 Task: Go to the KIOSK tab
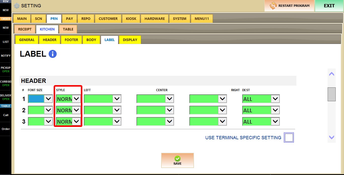click(131, 19)
